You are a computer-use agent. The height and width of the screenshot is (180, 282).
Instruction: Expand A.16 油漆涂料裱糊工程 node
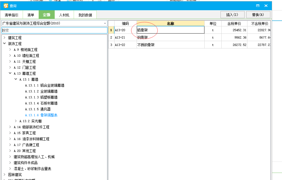coord(10,139)
